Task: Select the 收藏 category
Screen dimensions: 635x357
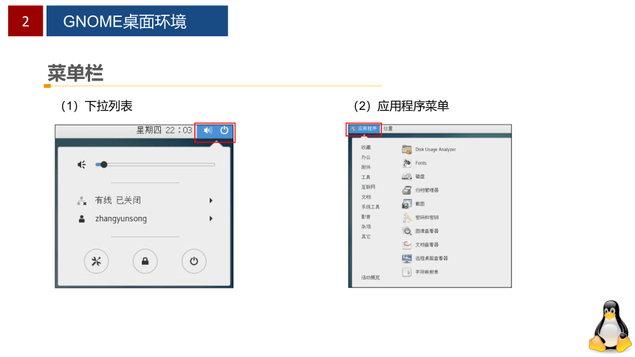Action: 365,148
